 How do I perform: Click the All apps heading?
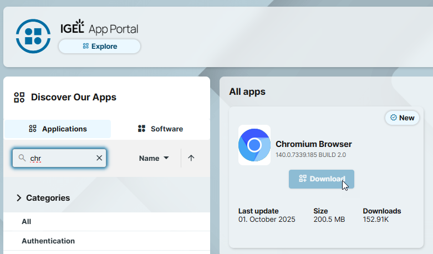tap(247, 92)
